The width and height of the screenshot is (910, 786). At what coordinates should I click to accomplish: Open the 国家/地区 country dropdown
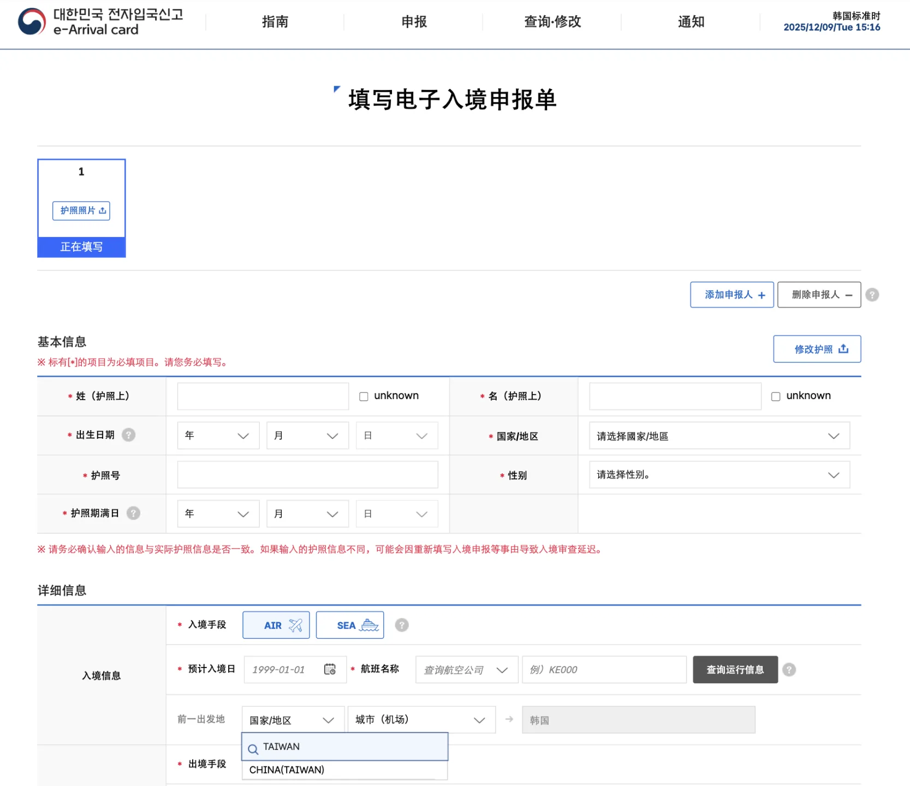pos(719,436)
